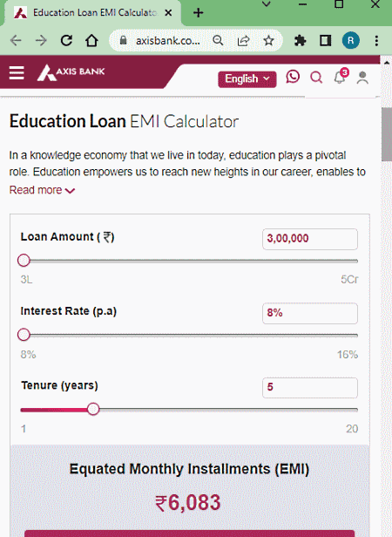Open Chrome extensions puzzle icon
This screenshot has width=392, height=537.
[300, 41]
